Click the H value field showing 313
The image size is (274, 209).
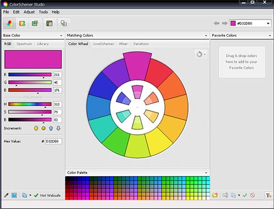point(58,104)
